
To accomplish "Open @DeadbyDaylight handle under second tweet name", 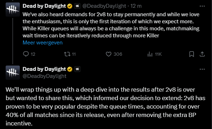I will (x=45, y=76).
